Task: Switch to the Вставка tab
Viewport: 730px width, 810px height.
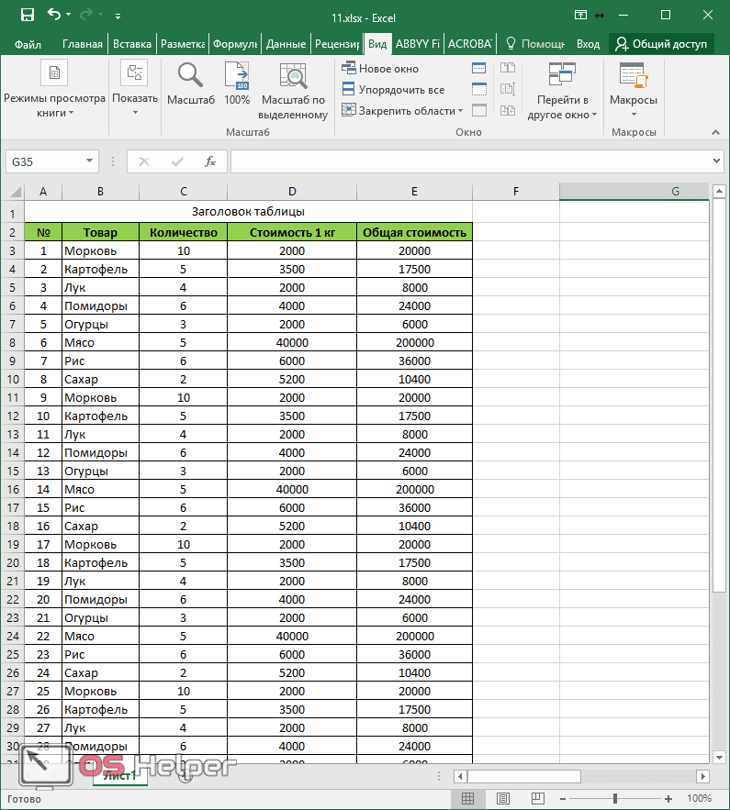Action: point(132,44)
